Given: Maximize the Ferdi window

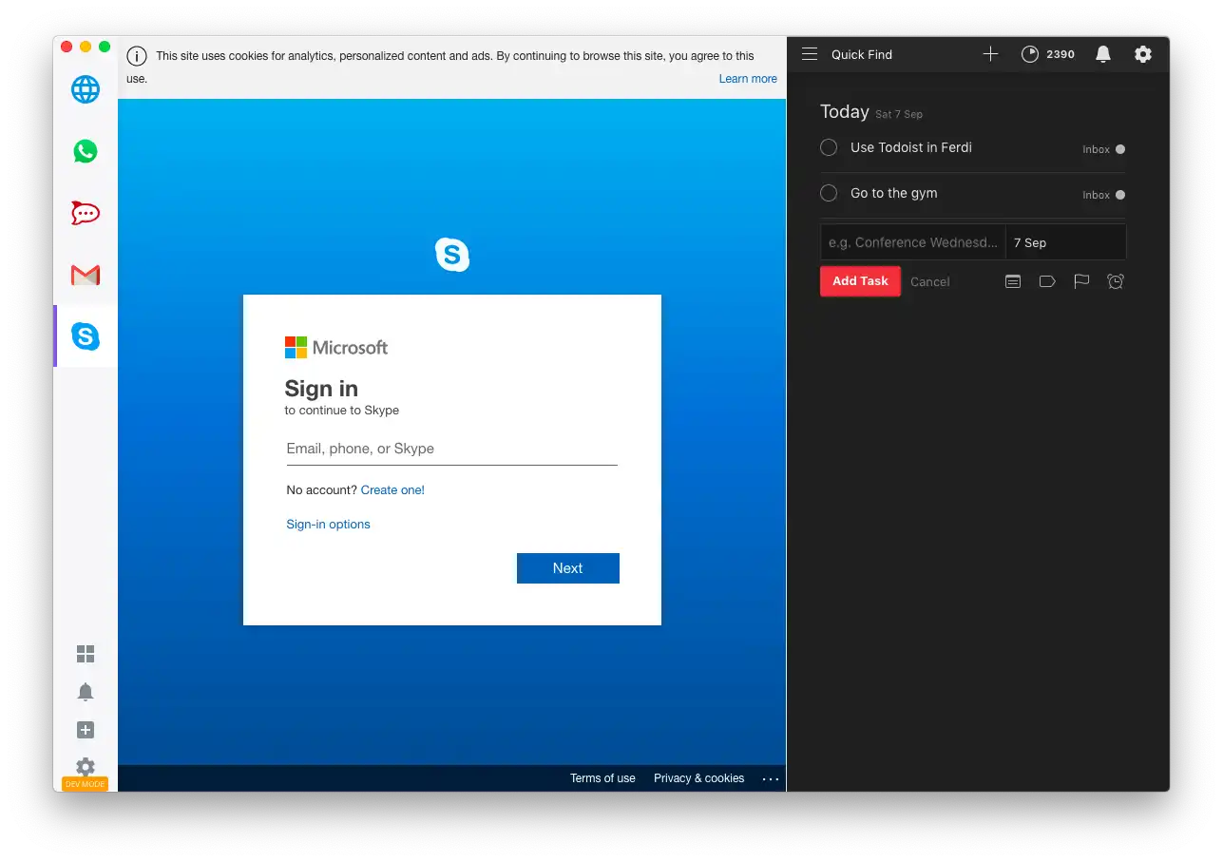Looking at the screenshot, I should click(x=105, y=47).
